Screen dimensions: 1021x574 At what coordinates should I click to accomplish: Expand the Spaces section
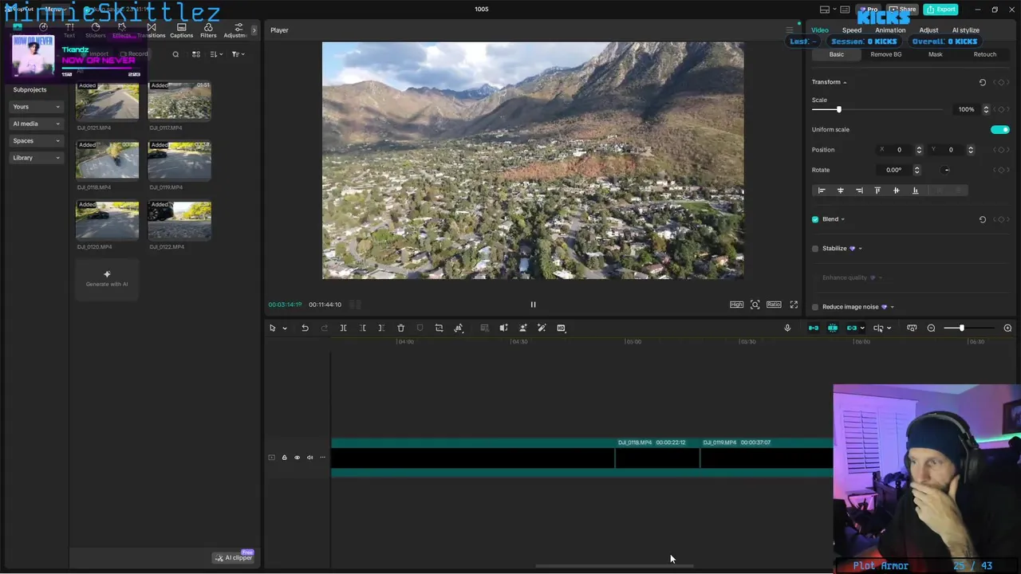click(x=36, y=141)
